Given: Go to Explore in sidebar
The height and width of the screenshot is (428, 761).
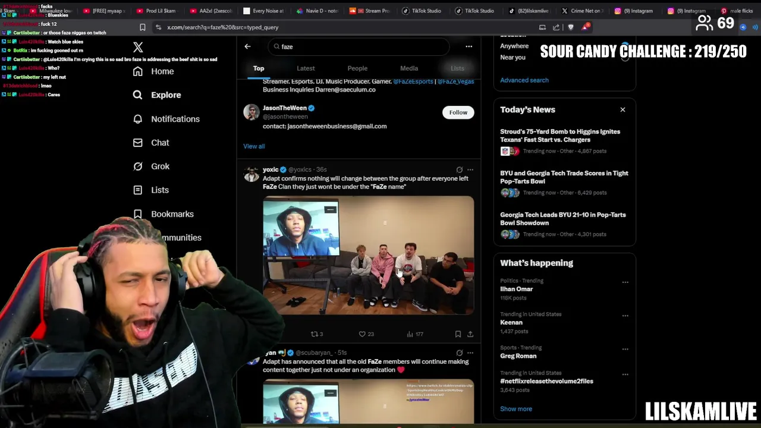Looking at the screenshot, I should tap(158, 95).
